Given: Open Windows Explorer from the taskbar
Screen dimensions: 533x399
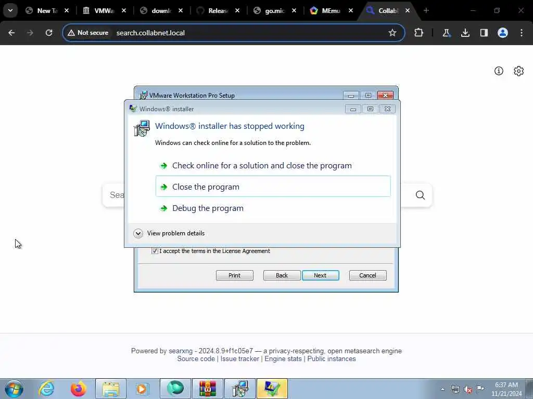Looking at the screenshot, I should click(x=111, y=389).
